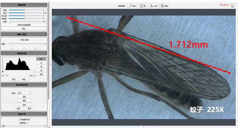Collapse the 滤色/提色/反色 section header
Viewport: 238px width, 128px height.
45,85
